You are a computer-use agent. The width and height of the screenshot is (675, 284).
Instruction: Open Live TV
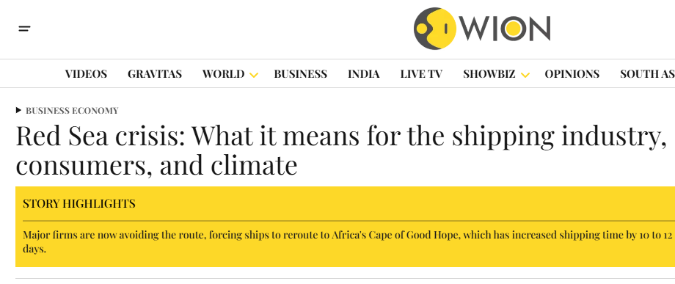[421, 74]
